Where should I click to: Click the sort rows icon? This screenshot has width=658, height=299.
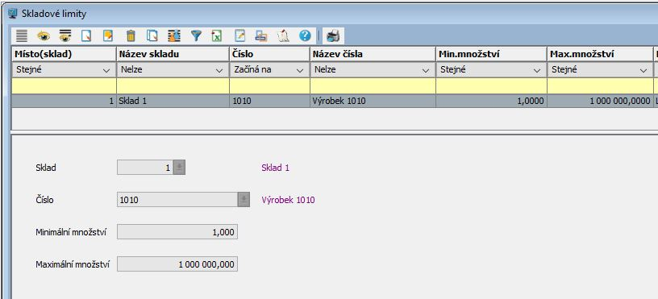(173, 36)
